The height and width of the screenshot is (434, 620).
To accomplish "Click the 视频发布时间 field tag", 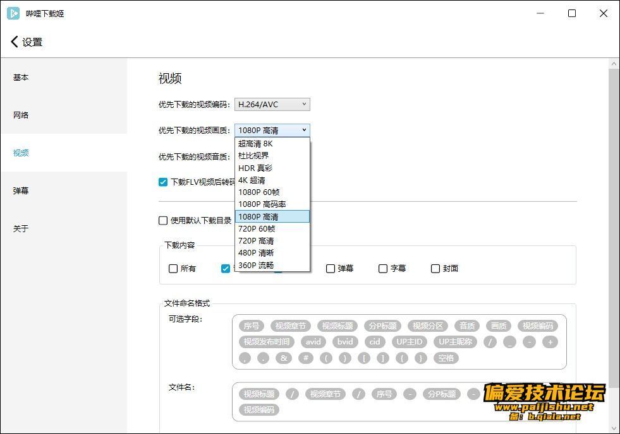I will pyautogui.click(x=267, y=342).
